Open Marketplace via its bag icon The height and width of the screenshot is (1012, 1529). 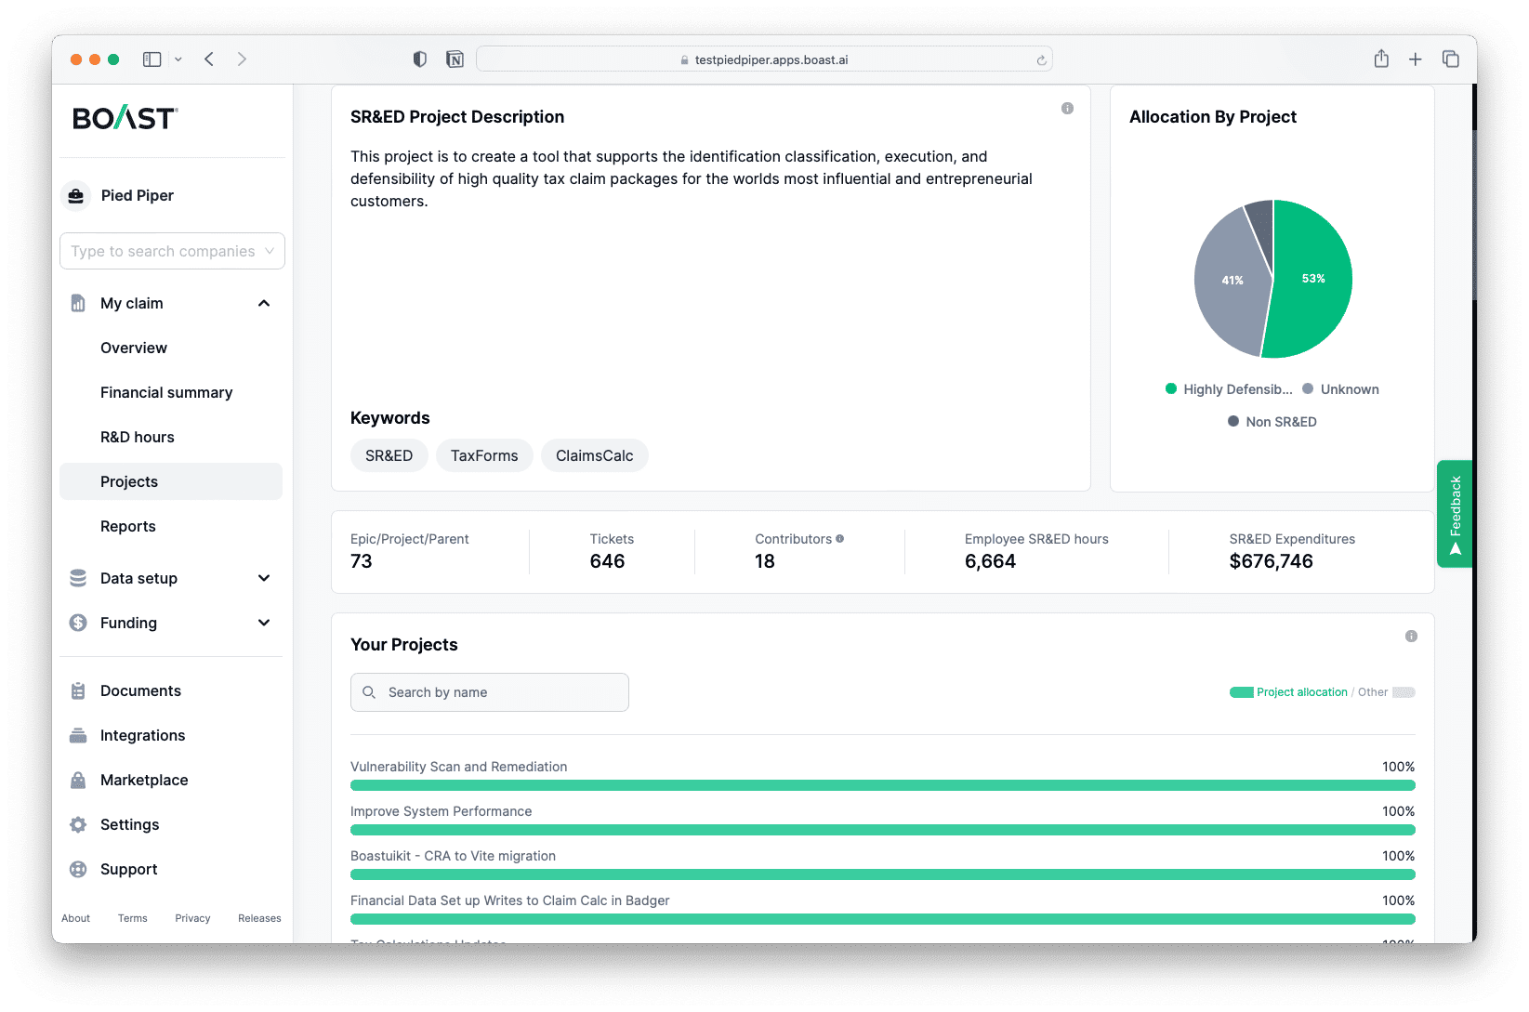[78, 780]
